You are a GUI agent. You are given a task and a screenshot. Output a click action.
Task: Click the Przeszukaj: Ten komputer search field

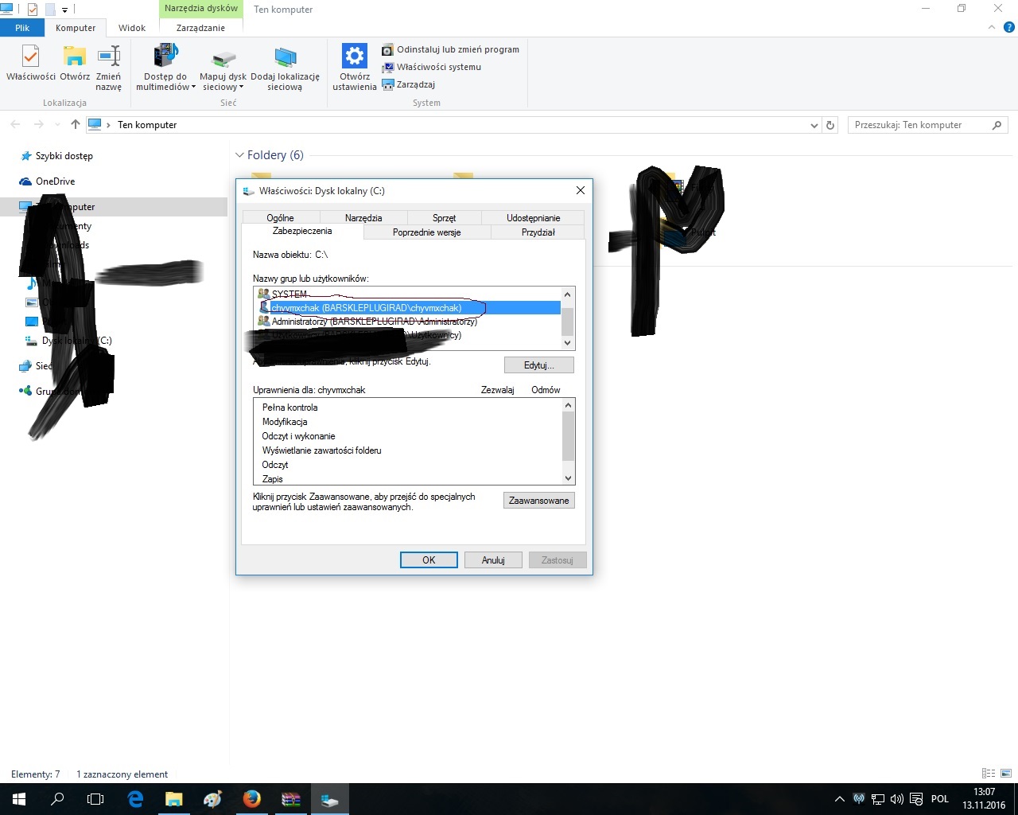pos(919,125)
